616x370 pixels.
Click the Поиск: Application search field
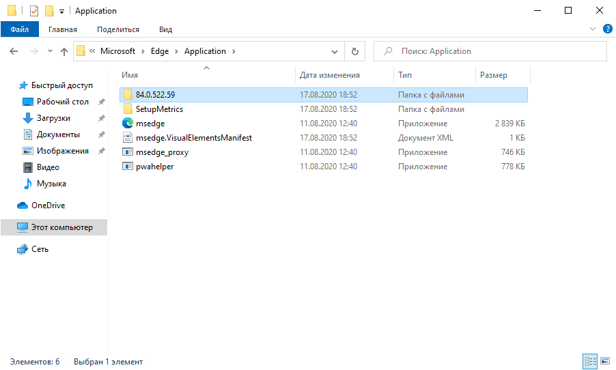coord(490,51)
